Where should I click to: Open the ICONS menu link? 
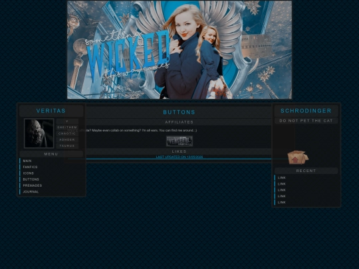[29, 173]
